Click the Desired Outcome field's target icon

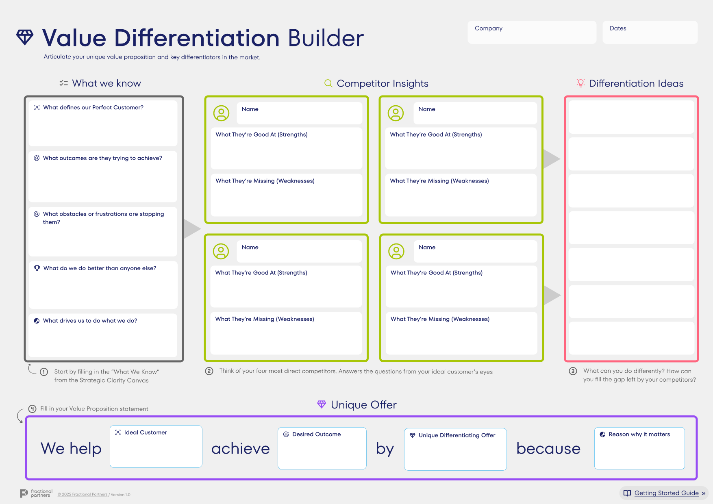286,434
